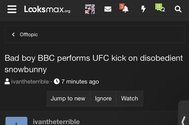Open the hamburger navigation menu

(12, 9)
